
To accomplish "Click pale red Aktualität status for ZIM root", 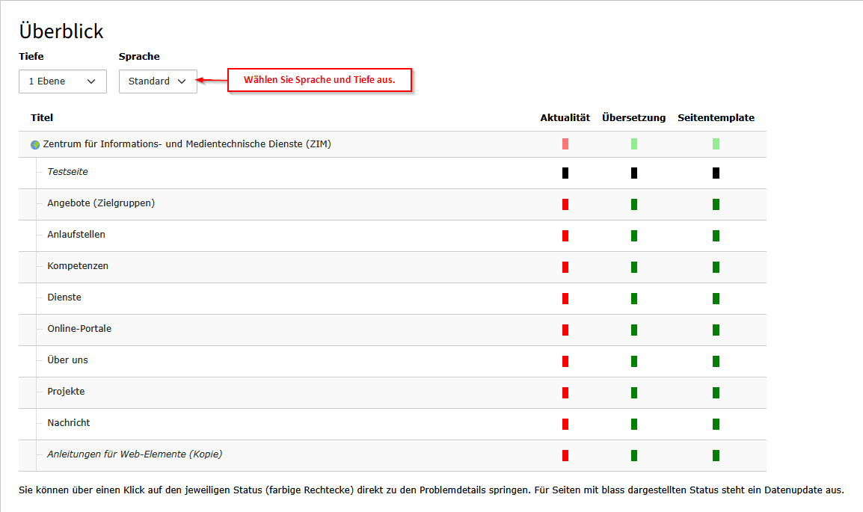I will click(565, 144).
